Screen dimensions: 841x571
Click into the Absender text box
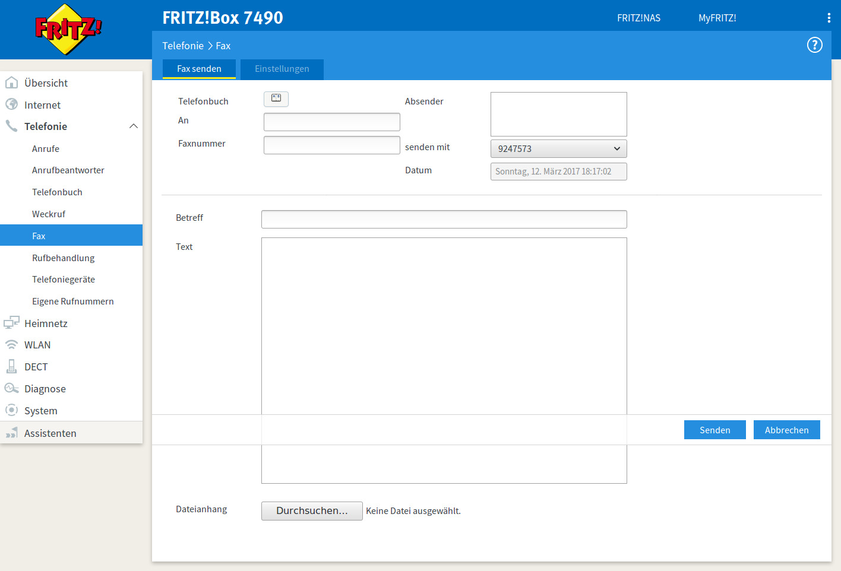point(559,114)
